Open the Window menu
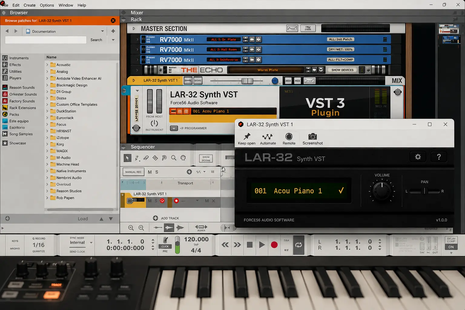Screen dimensions: 465x310 pos(66,5)
